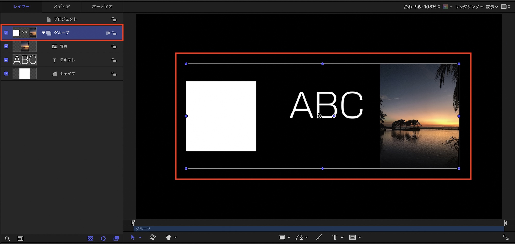Select the 写真 layer name
Image resolution: width=515 pixels, height=244 pixels.
pyautogui.click(x=64, y=46)
